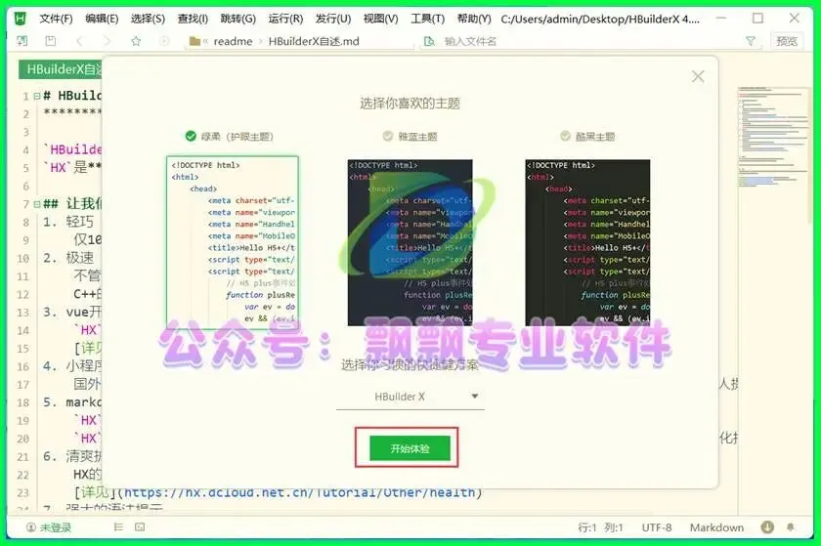The width and height of the screenshot is (821, 546).
Task: Open the 视图(V) menu
Action: pyautogui.click(x=380, y=19)
